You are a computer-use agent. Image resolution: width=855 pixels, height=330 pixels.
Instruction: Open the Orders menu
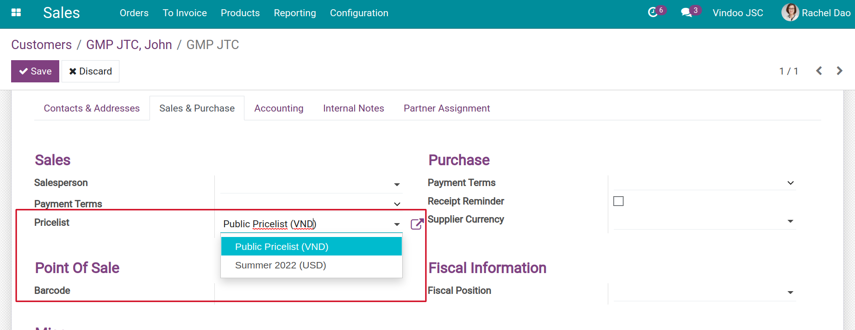coord(134,13)
